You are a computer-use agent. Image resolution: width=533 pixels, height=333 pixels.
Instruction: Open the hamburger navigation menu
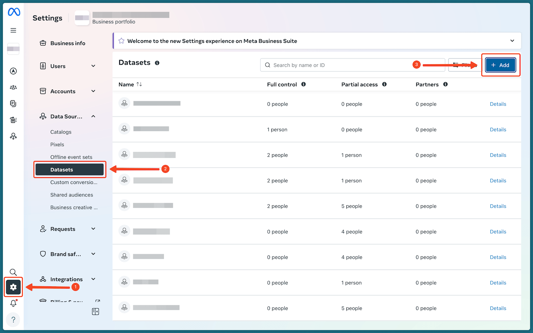click(x=13, y=30)
